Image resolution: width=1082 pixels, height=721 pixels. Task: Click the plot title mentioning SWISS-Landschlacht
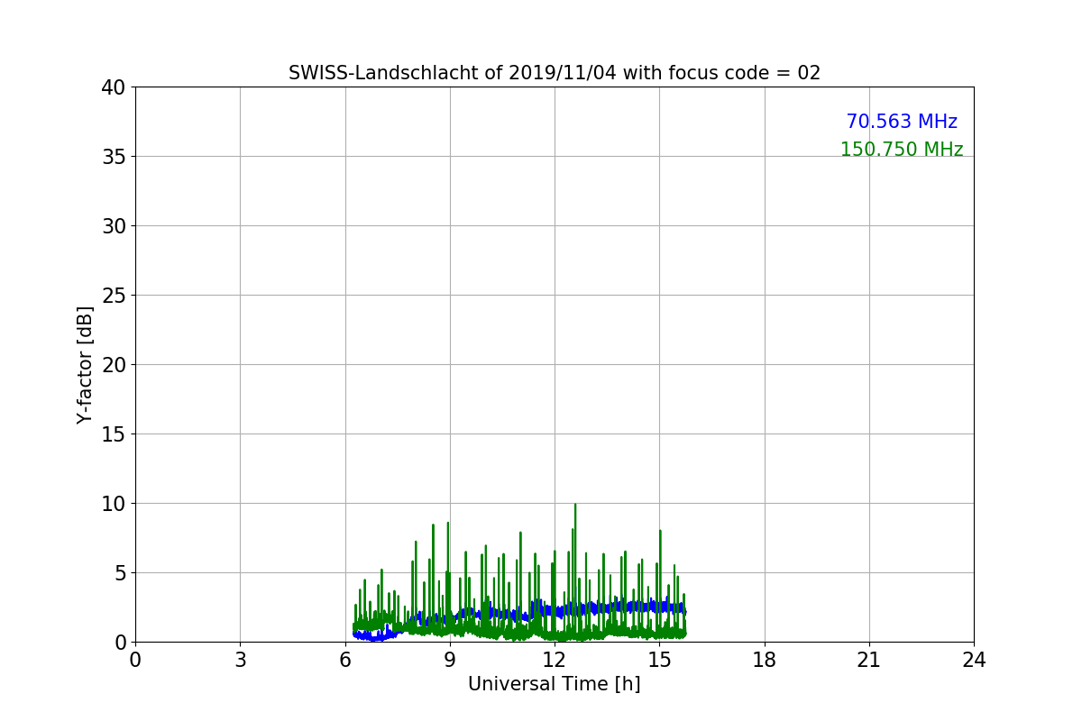pos(555,73)
